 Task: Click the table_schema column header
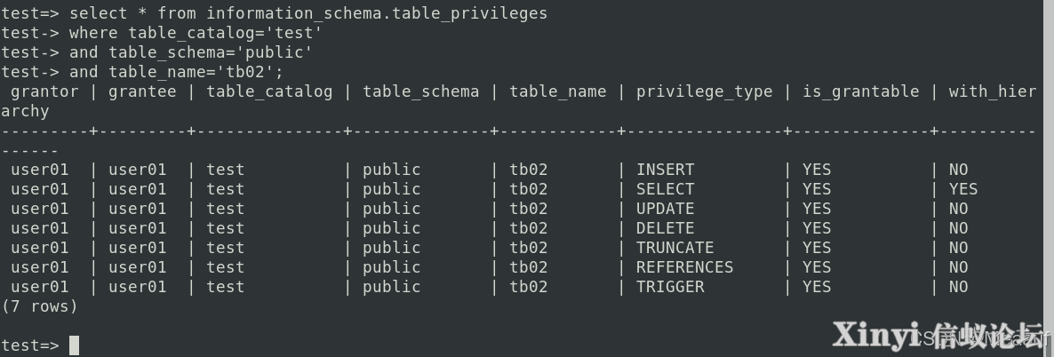pos(420,91)
